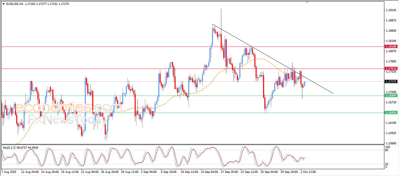The width and height of the screenshot is (399, 176).
Task: Click the 1.18605 price axis value
Action: coord(391,31)
